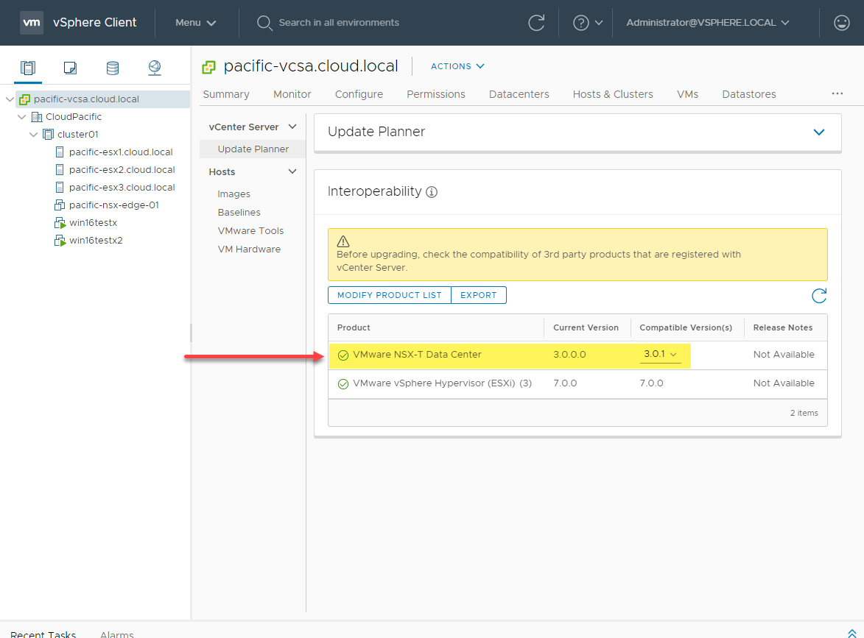
Task: Open the Menu dropdown
Action: (x=196, y=23)
